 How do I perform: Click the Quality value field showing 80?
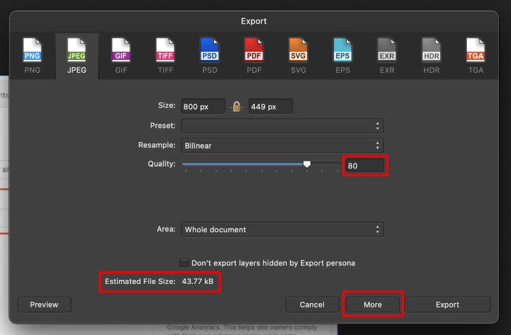(x=365, y=166)
